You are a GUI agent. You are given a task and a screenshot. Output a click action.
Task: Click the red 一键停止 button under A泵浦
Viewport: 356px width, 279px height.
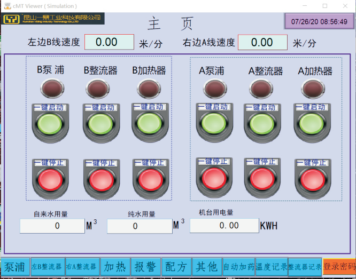(214, 178)
